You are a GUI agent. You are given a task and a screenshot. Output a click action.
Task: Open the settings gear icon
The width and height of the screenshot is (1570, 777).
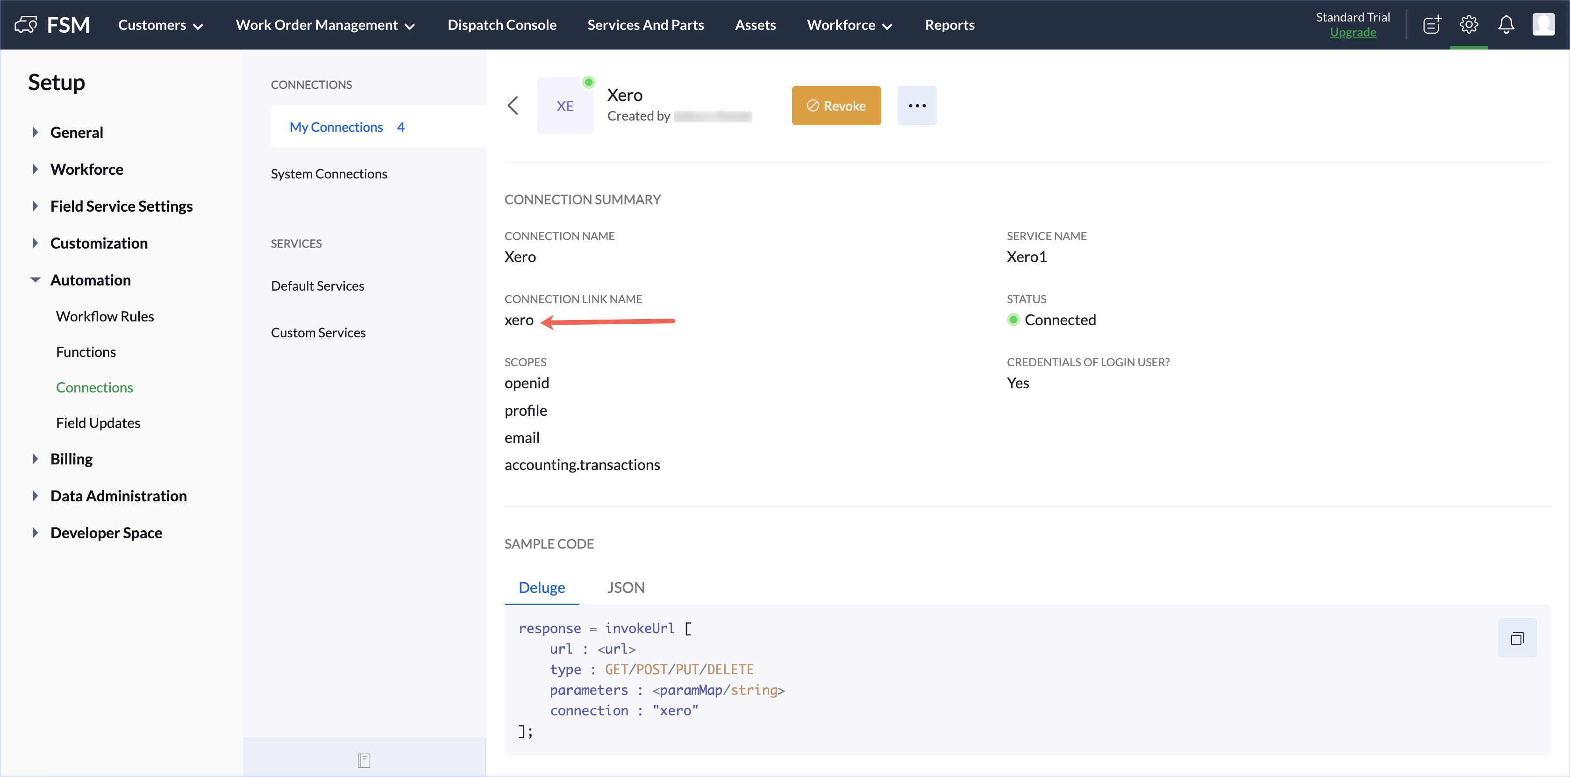[x=1469, y=24]
